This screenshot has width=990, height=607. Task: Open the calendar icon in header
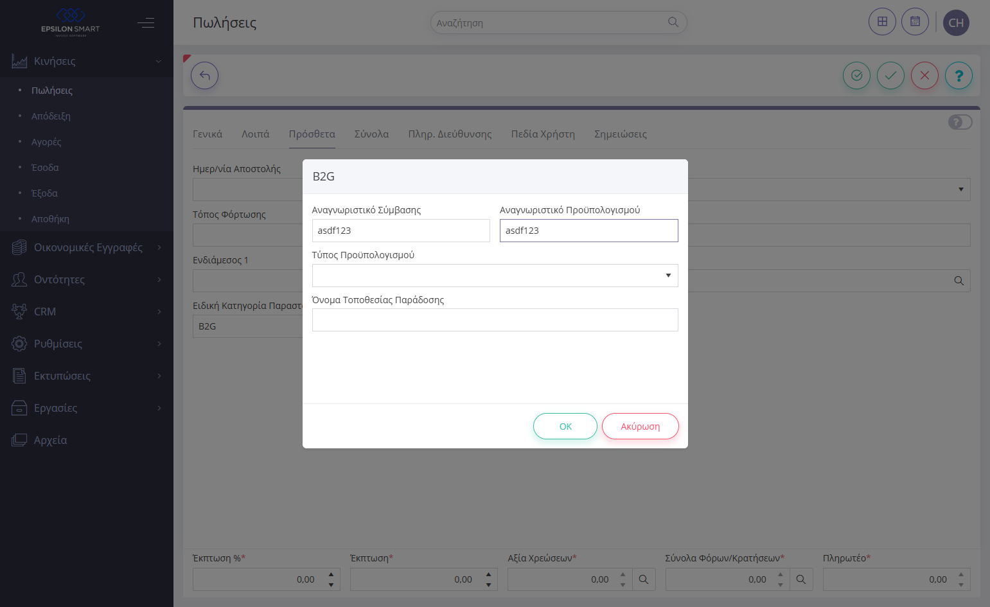click(x=915, y=22)
